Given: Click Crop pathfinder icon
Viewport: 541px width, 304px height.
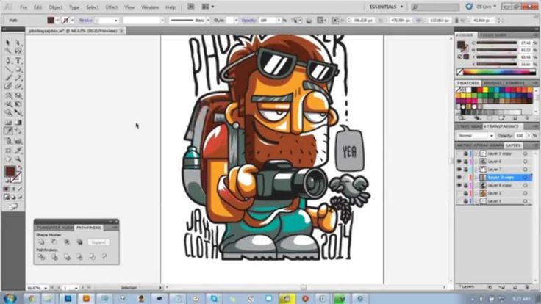Looking at the screenshot, I should [79, 257].
